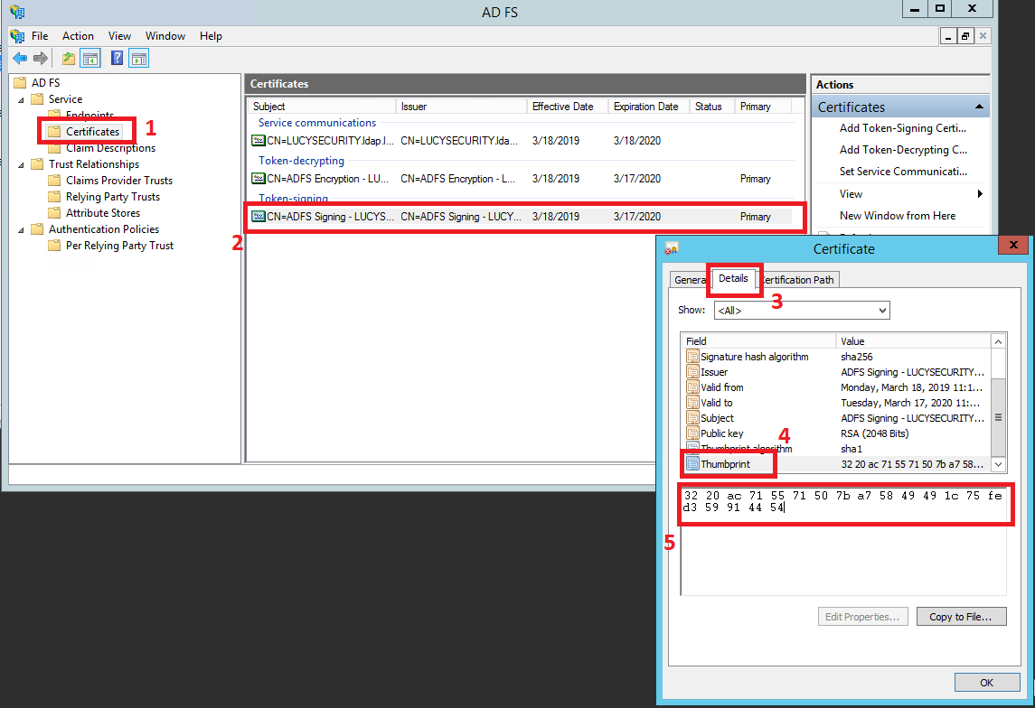Click the Token-decrypting group heading

click(x=301, y=160)
